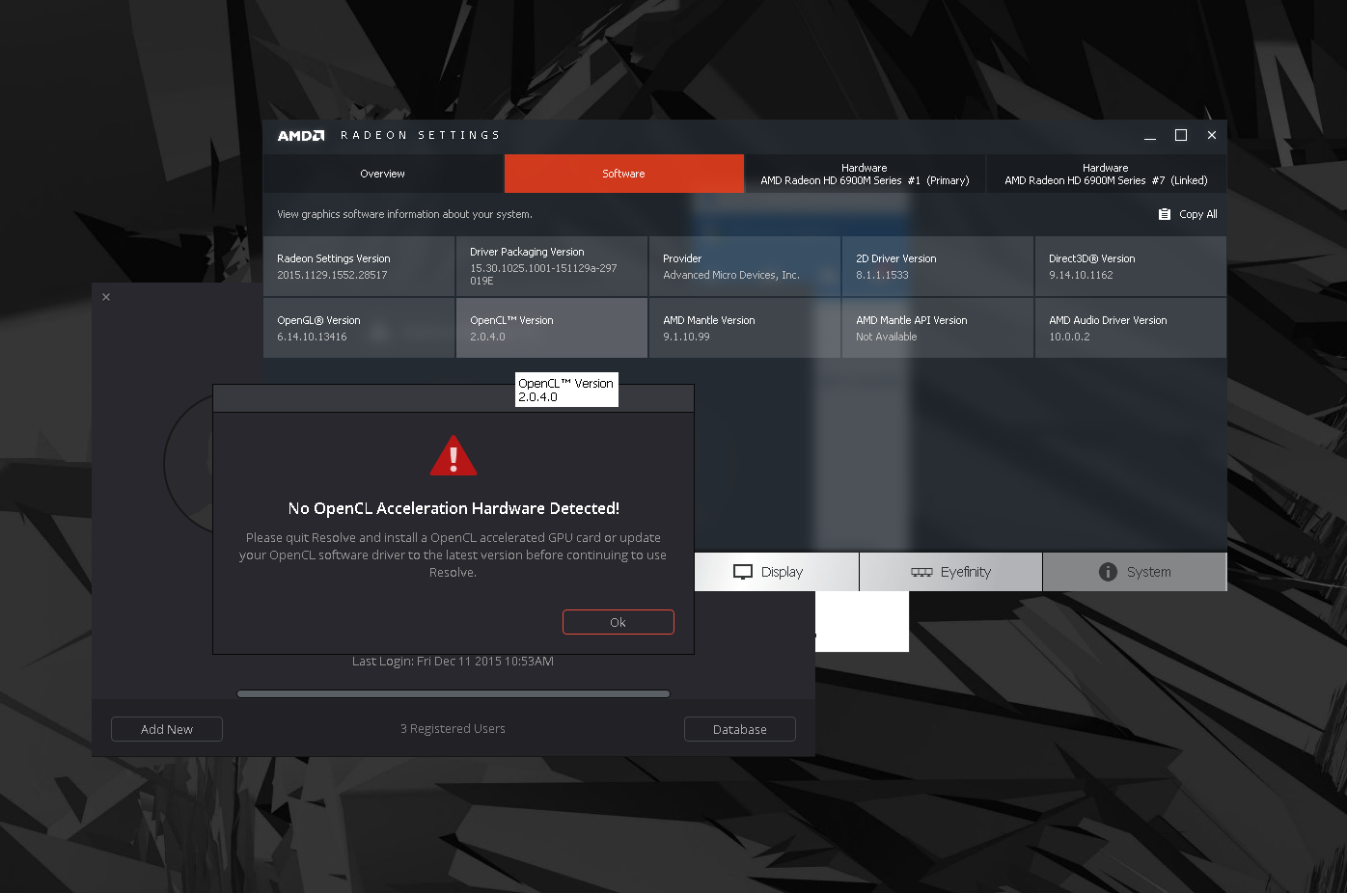
Task: Select the OpenCL Version tile
Action: click(x=552, y=328)
